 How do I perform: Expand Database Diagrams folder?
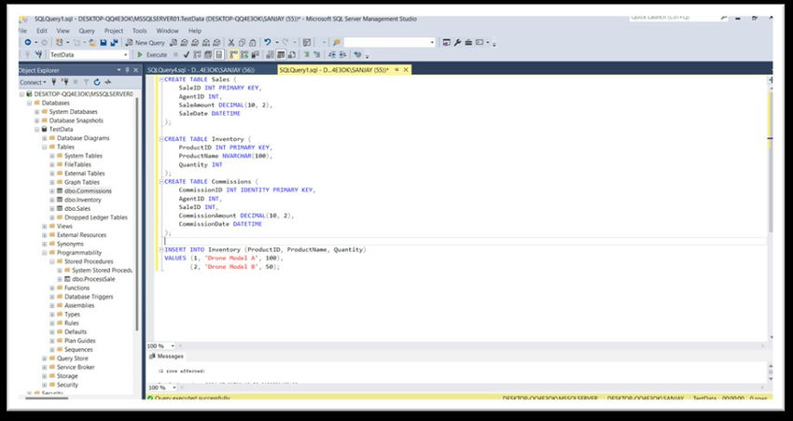point(45,138)
